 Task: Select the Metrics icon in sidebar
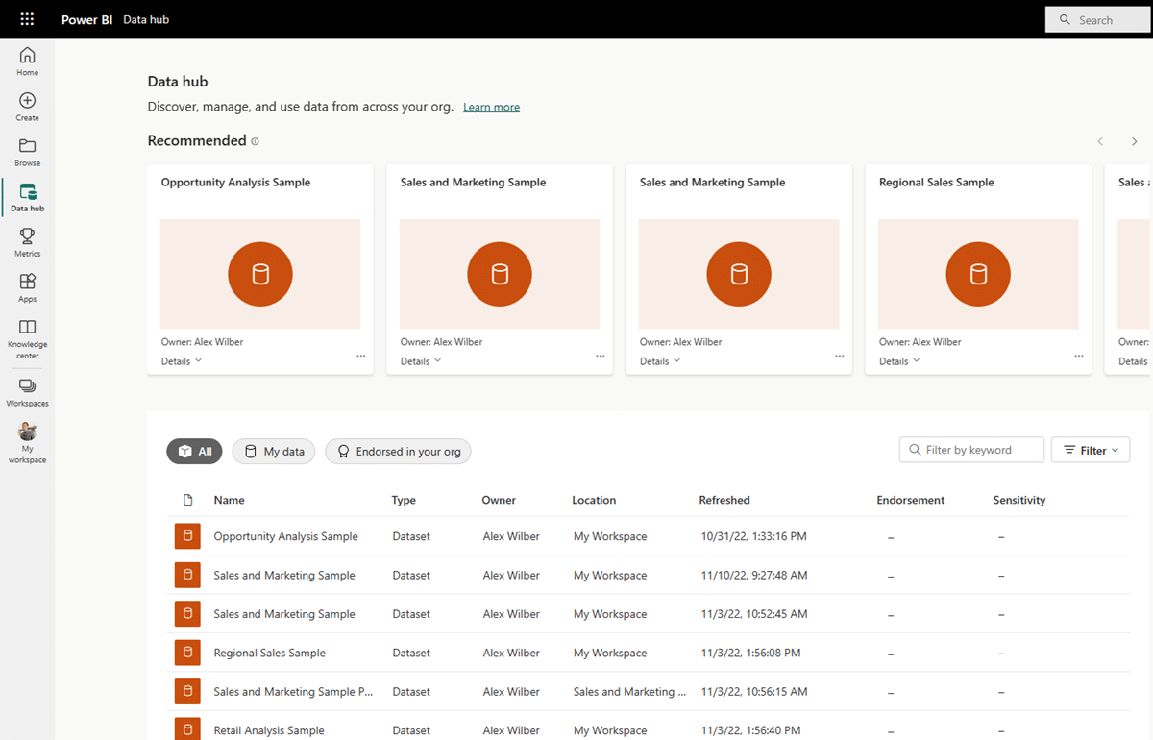coord(27,240)
